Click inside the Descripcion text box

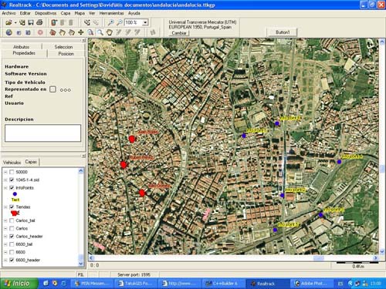coord(42,133)
